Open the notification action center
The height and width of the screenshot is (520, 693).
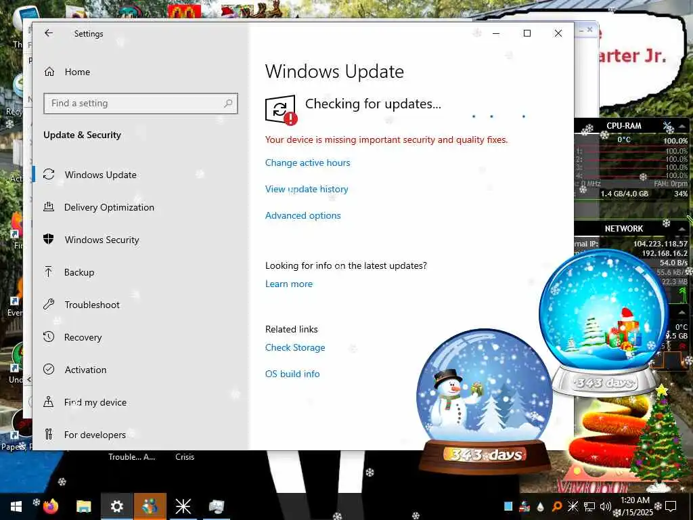click(671, 506)
